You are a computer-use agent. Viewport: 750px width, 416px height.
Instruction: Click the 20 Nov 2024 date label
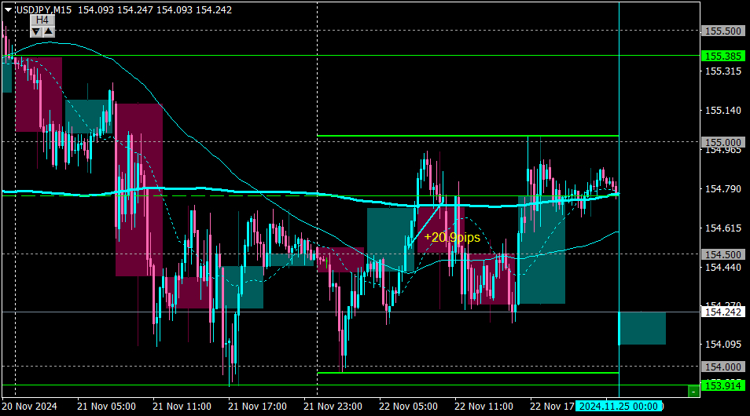30,407
